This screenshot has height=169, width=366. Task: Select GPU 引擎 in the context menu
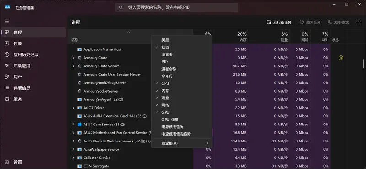[182, 120]
